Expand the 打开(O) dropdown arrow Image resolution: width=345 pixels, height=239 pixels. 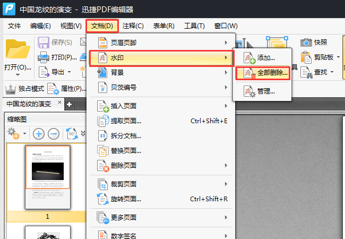(x=18, y=75)
